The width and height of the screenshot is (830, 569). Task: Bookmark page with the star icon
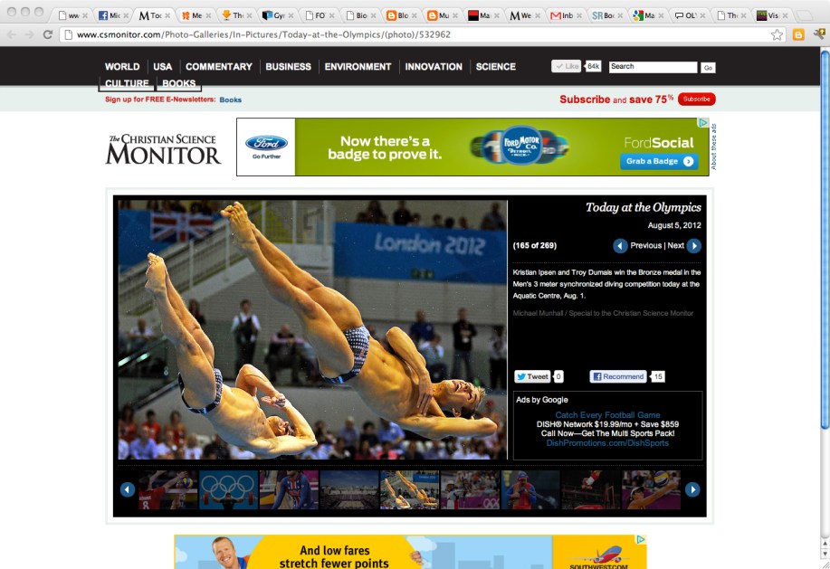click(x=777, y=34)
